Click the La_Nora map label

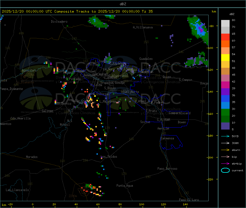pyautogui.click(x=109, y=69)
